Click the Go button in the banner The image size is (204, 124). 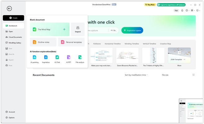113,30
